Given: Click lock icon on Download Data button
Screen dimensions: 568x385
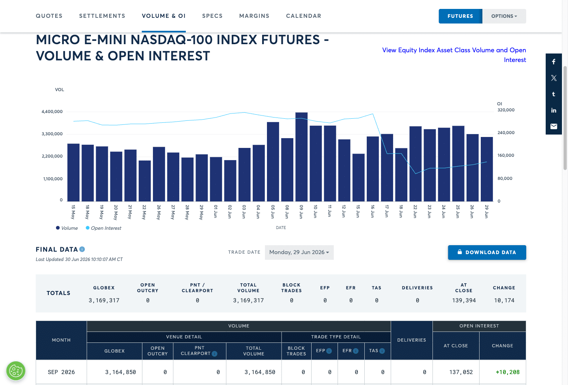Looking at the screenshot, I should click(x=460, y=252).
